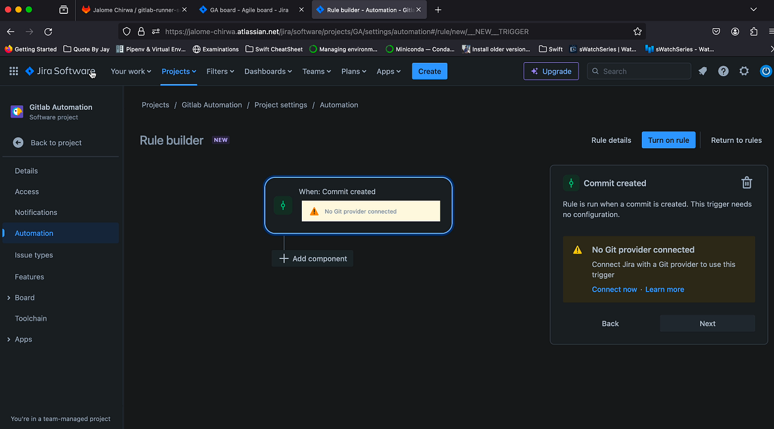Open the Getting Started bookmark
The width and height of the screenshot is (774, 429).
point(30,49)
